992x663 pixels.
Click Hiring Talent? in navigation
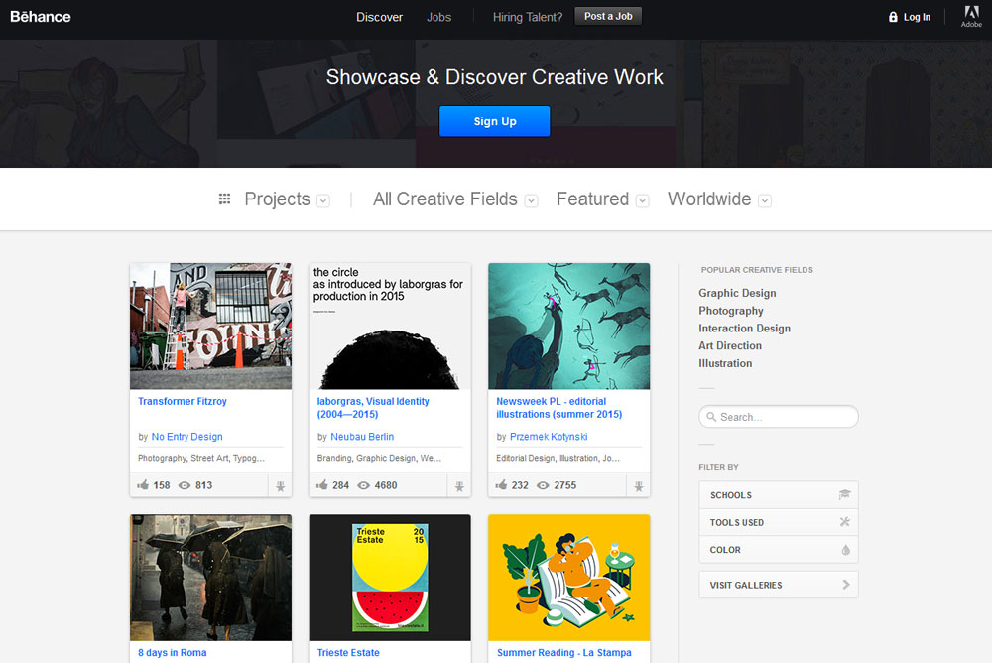[528, 17]
